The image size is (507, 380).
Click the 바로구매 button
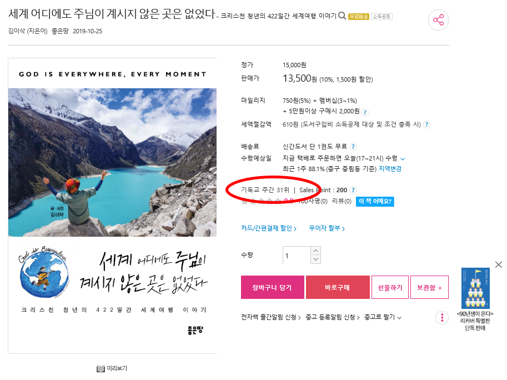point(338,287)
